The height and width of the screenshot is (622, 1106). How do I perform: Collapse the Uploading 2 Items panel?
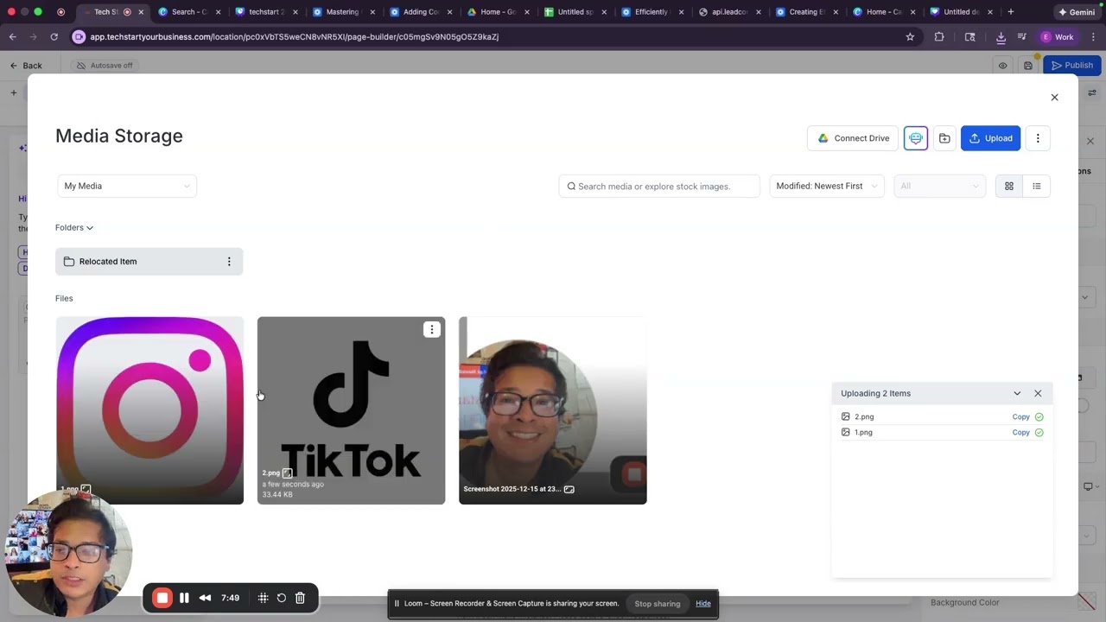[x=1017, y=394]
